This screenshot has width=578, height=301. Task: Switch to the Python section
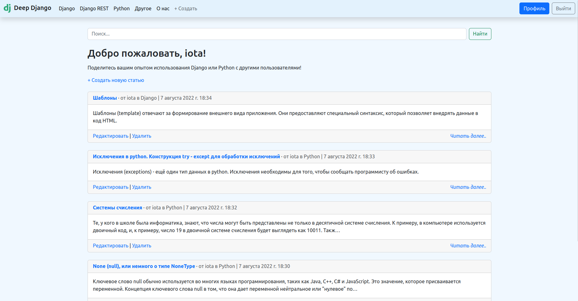click(122, 8)
